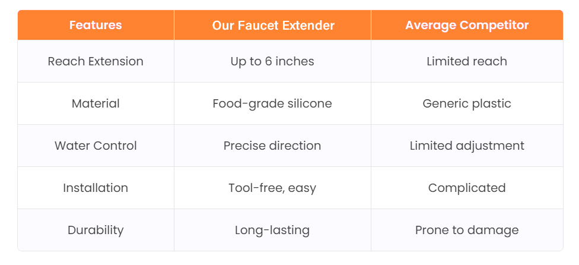The image size is (579, 265).
Task: Click the Long-lasting cell
Action: tap(272, 230)
